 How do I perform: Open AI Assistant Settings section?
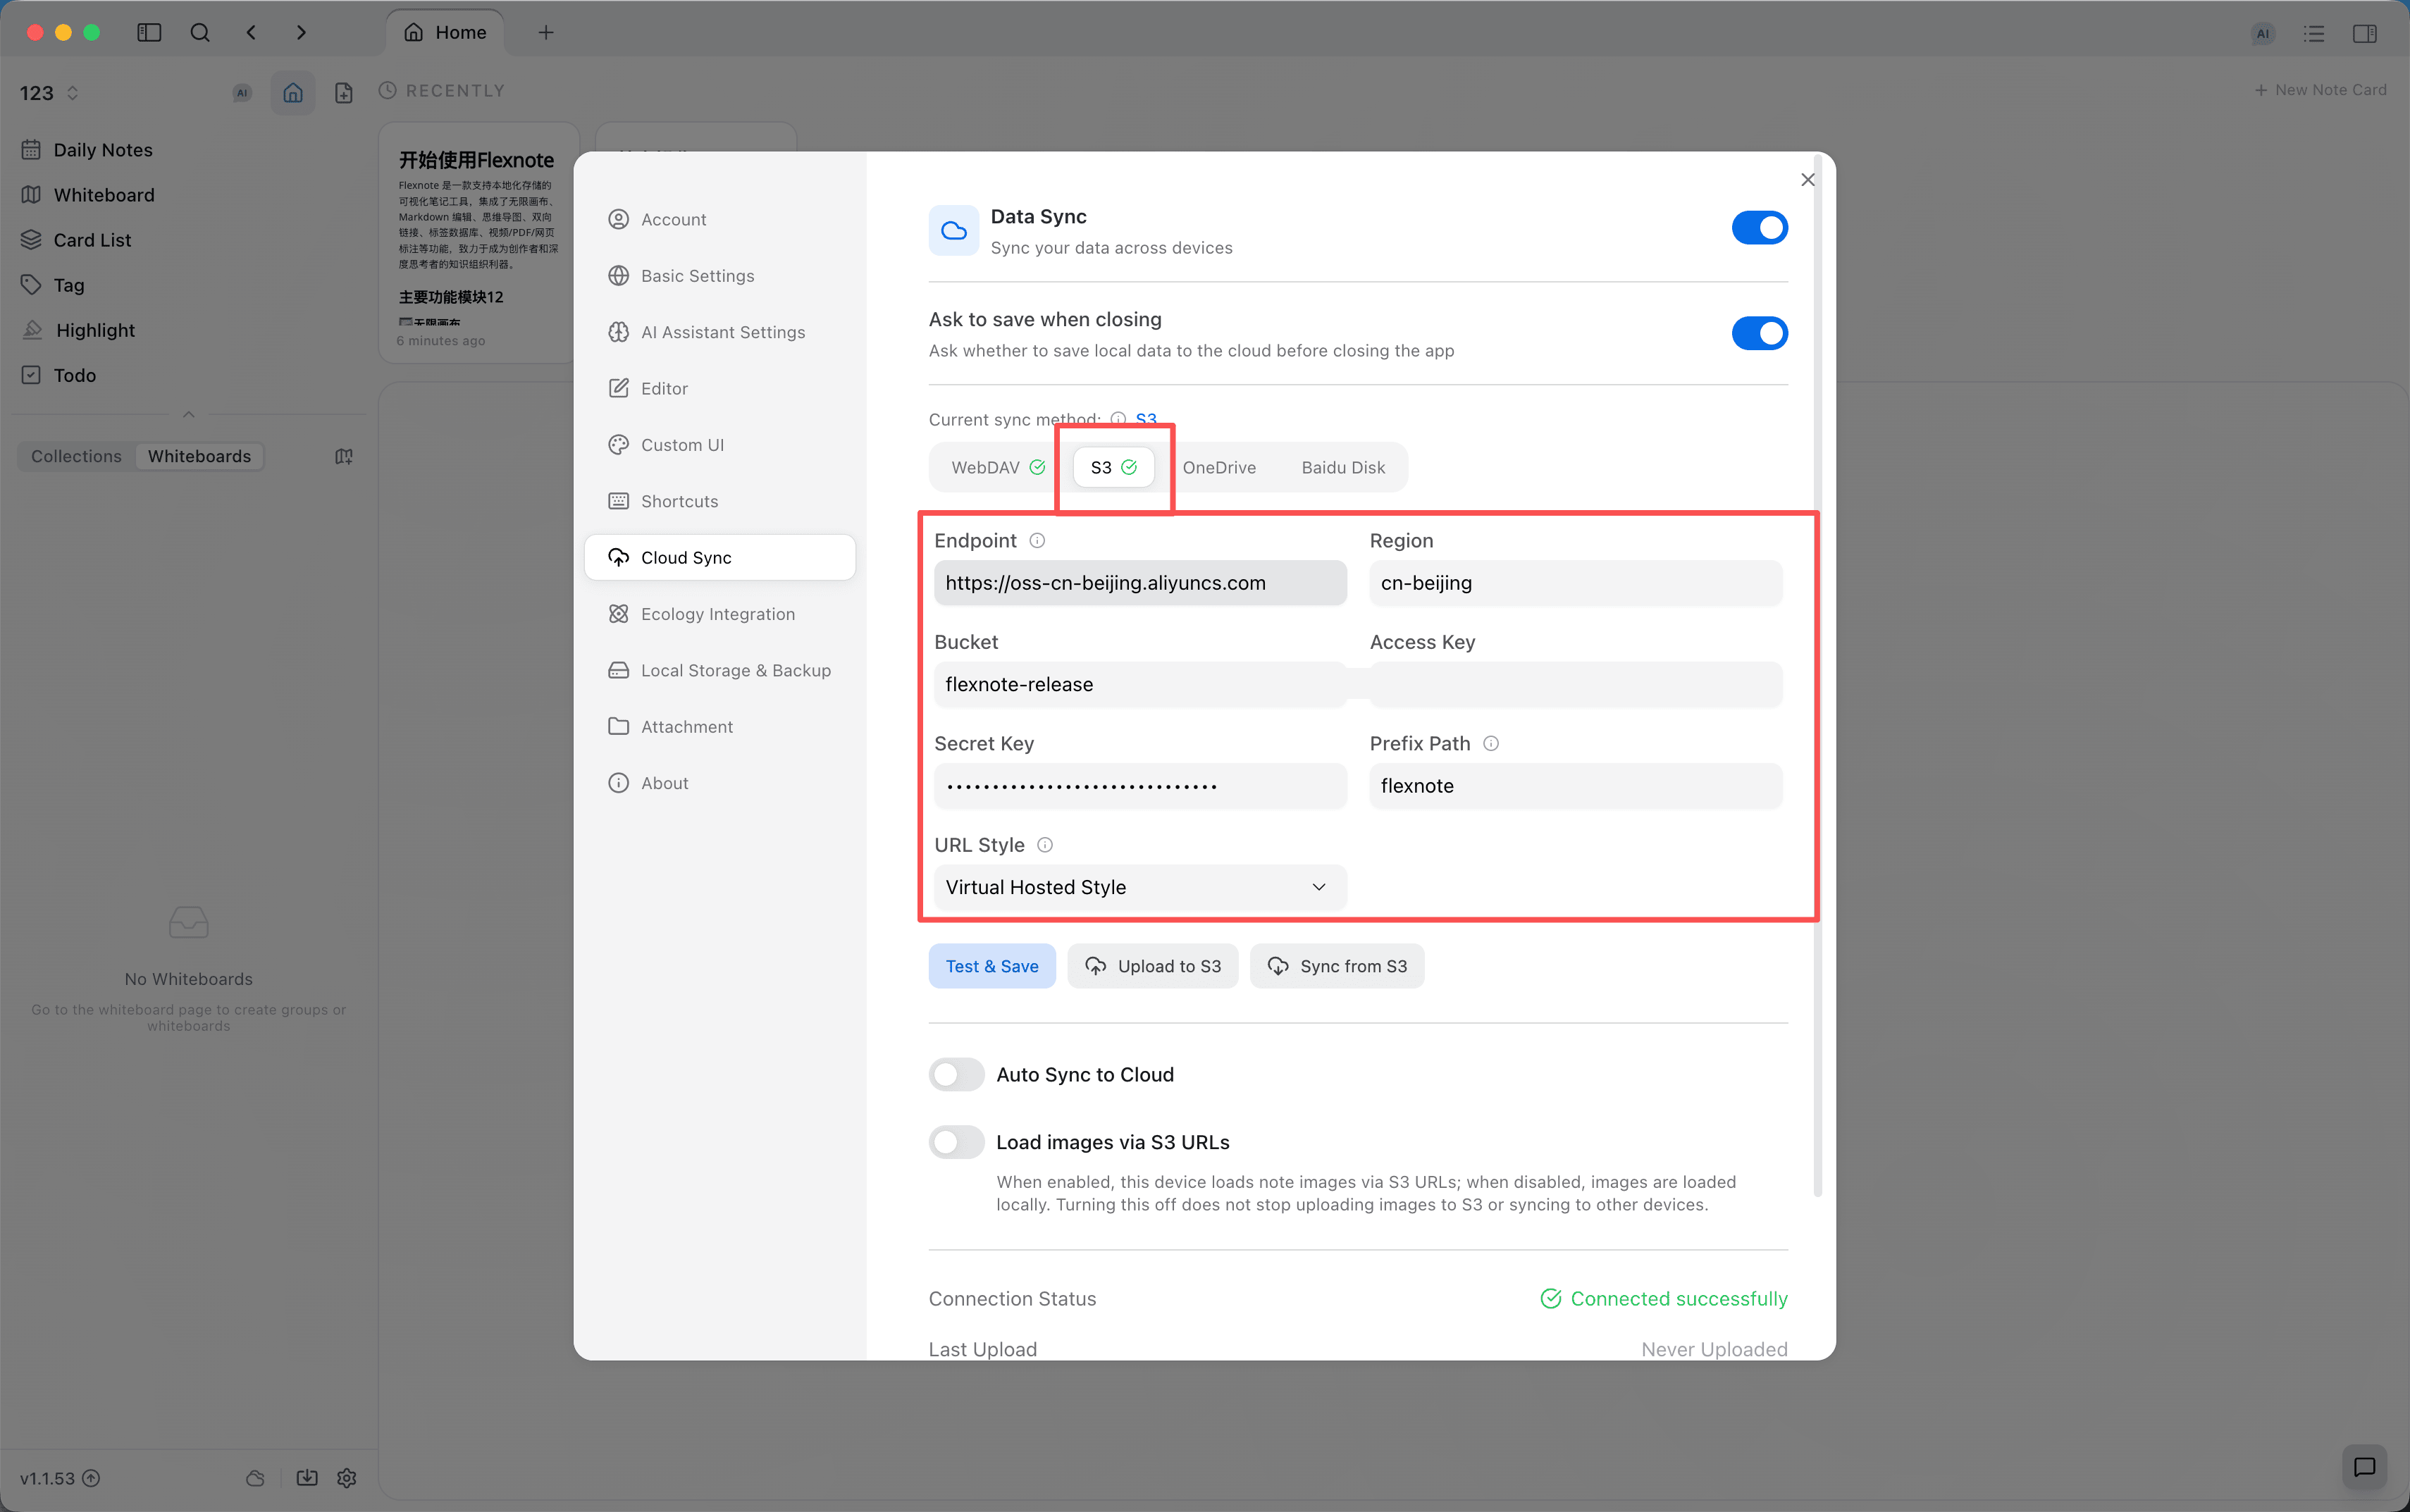720,332
